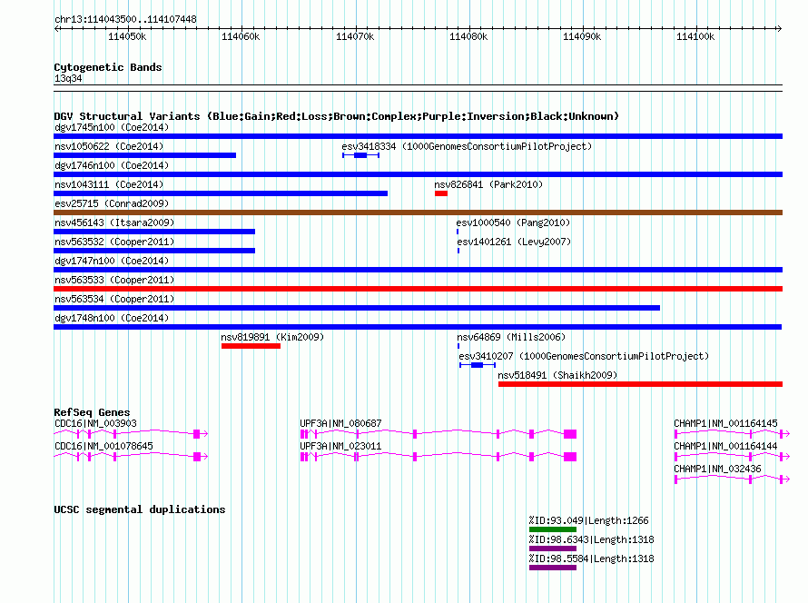This screenshot has width=808, height=603.
Task: Click the blue bar under dgv1748n100
Action: coord(418,327)
